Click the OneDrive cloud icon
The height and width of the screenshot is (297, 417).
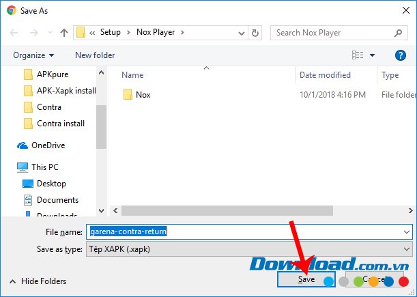[23, 145]
